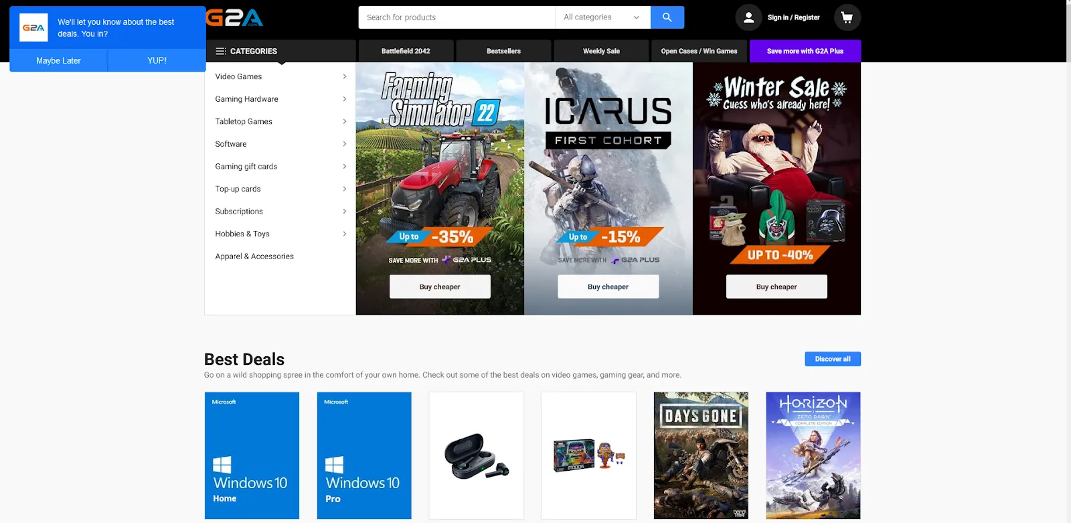Click Maybe Later on notification prompt

[58, 60]
